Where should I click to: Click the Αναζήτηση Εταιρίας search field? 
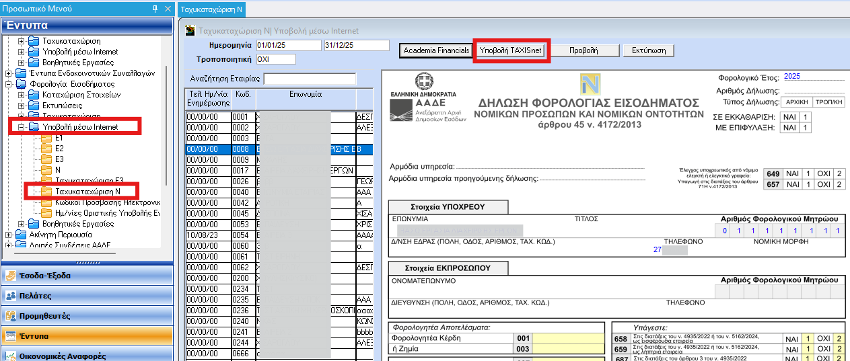(310, 79)
